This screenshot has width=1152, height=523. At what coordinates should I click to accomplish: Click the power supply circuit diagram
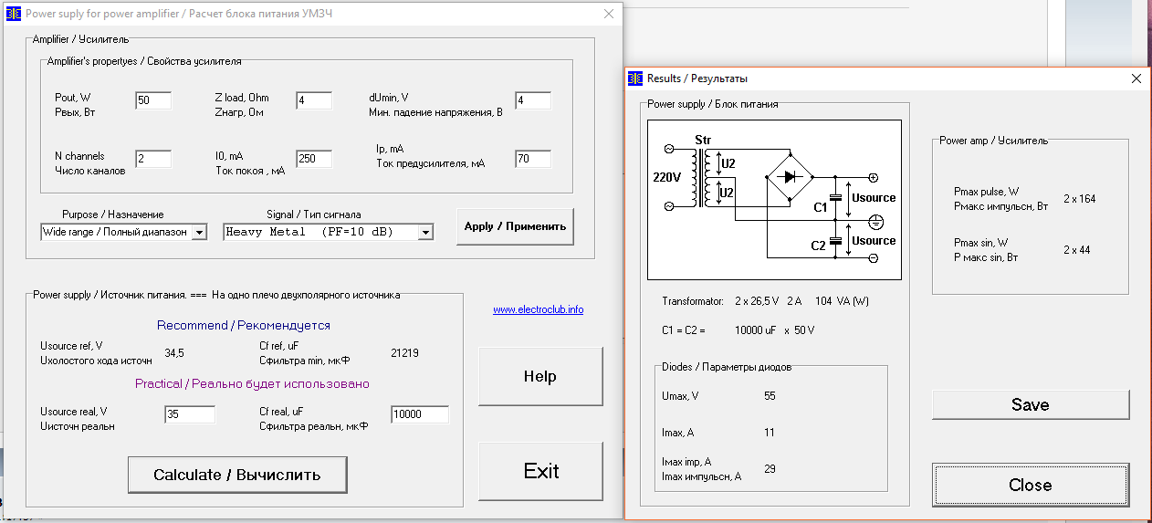[x=774, y=200]
